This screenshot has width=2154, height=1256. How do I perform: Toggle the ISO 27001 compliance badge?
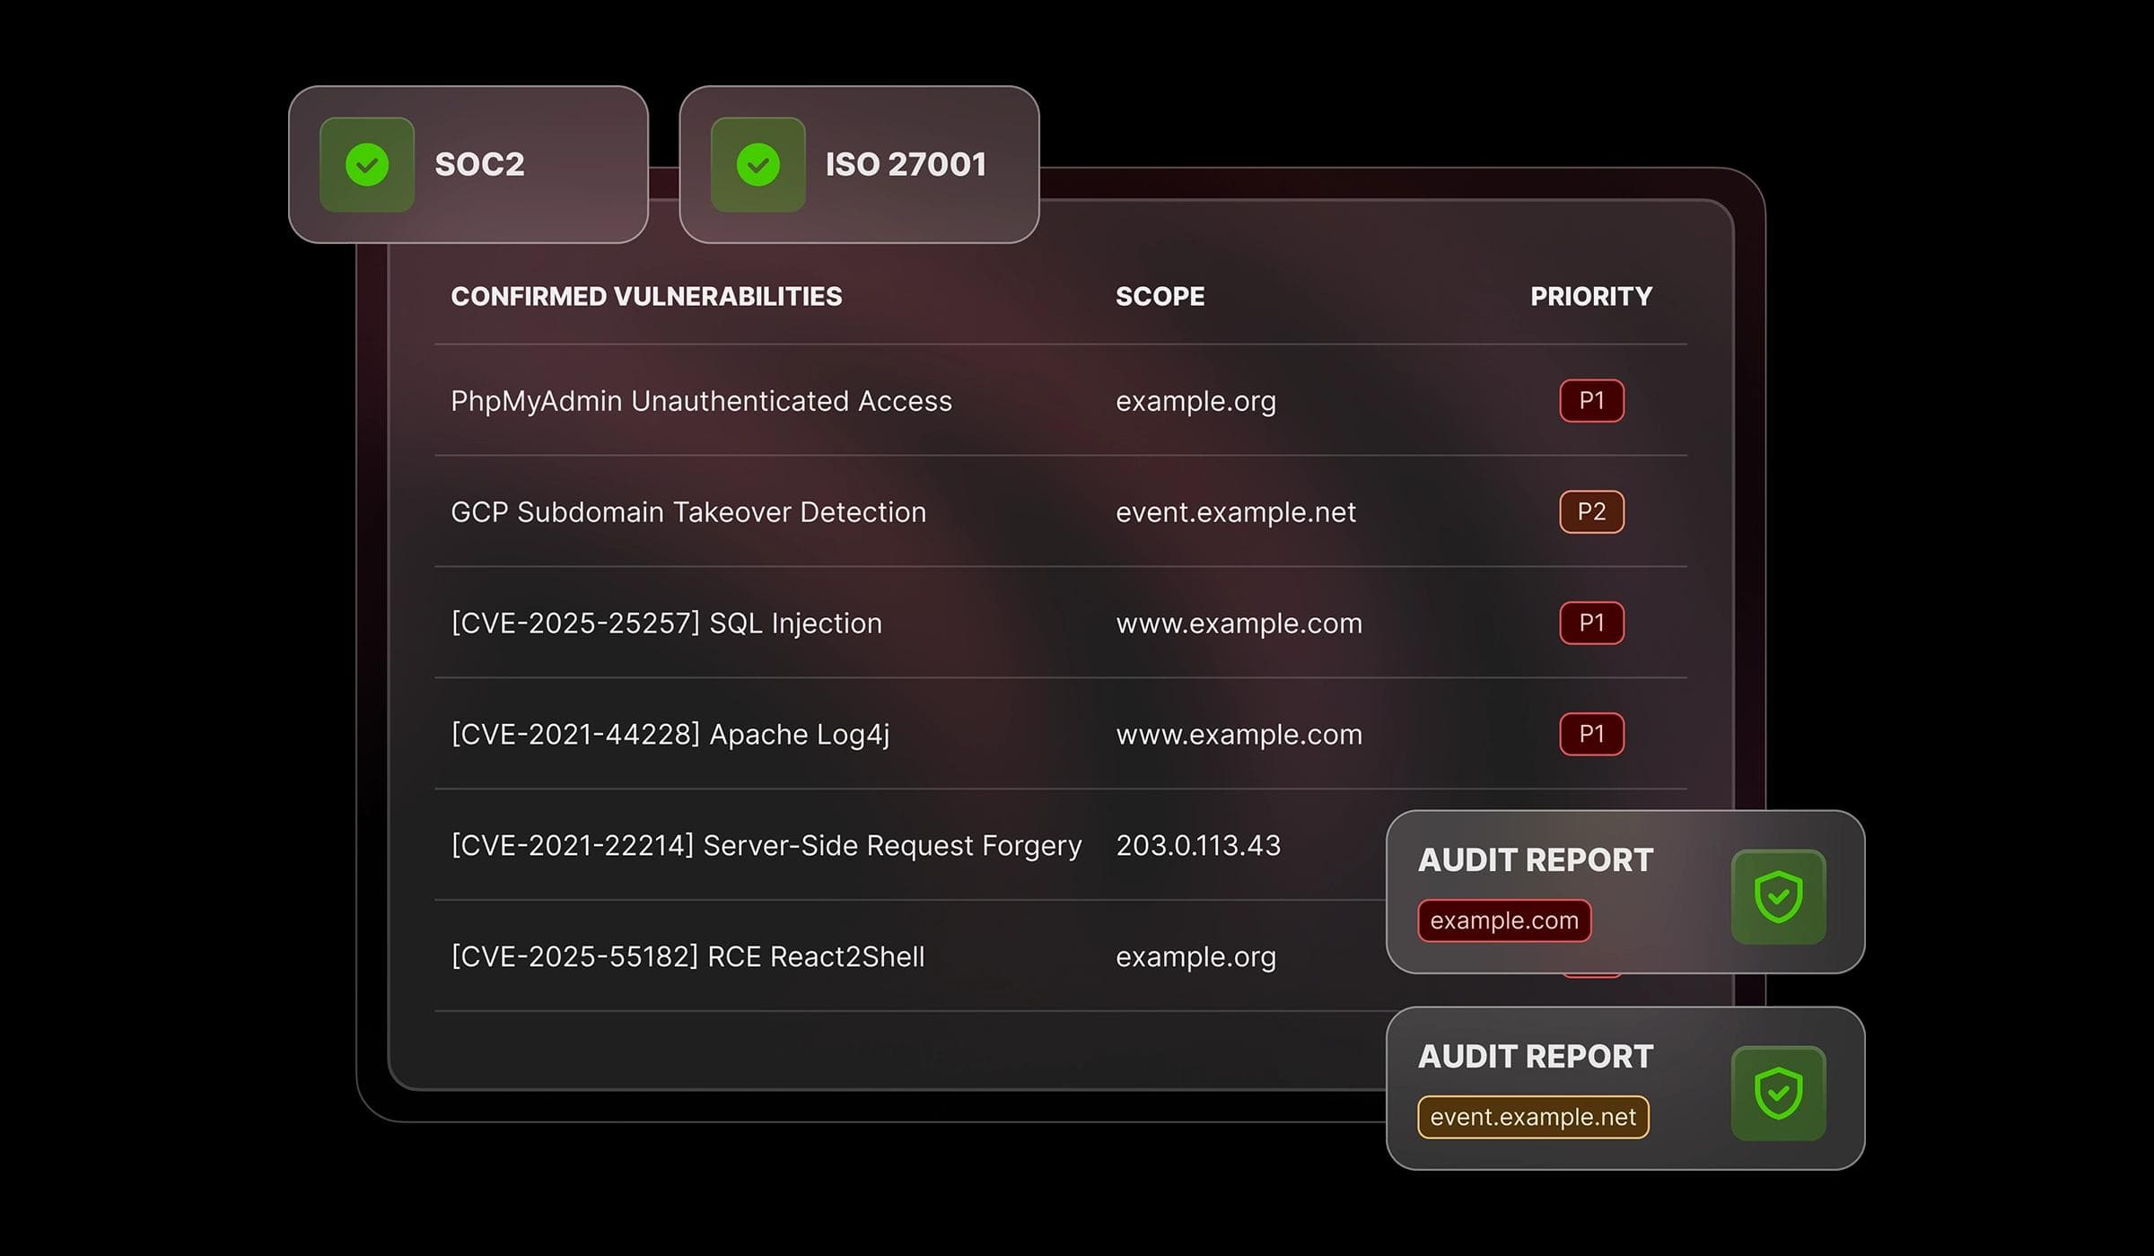coord(860,165)
